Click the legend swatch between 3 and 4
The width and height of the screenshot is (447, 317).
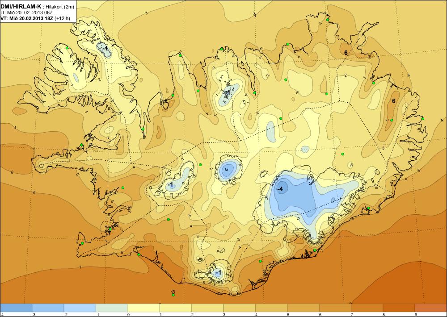tap(240, 308)
